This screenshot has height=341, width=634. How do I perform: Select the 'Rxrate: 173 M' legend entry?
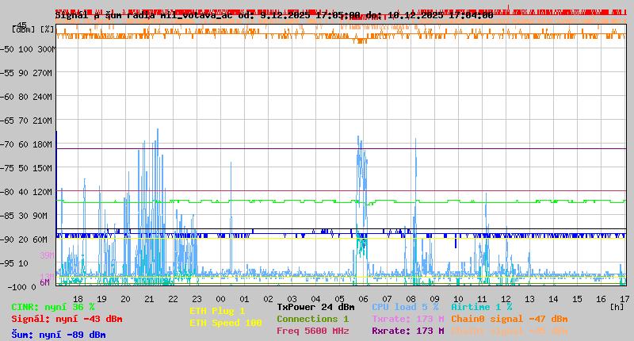(408, 331)
